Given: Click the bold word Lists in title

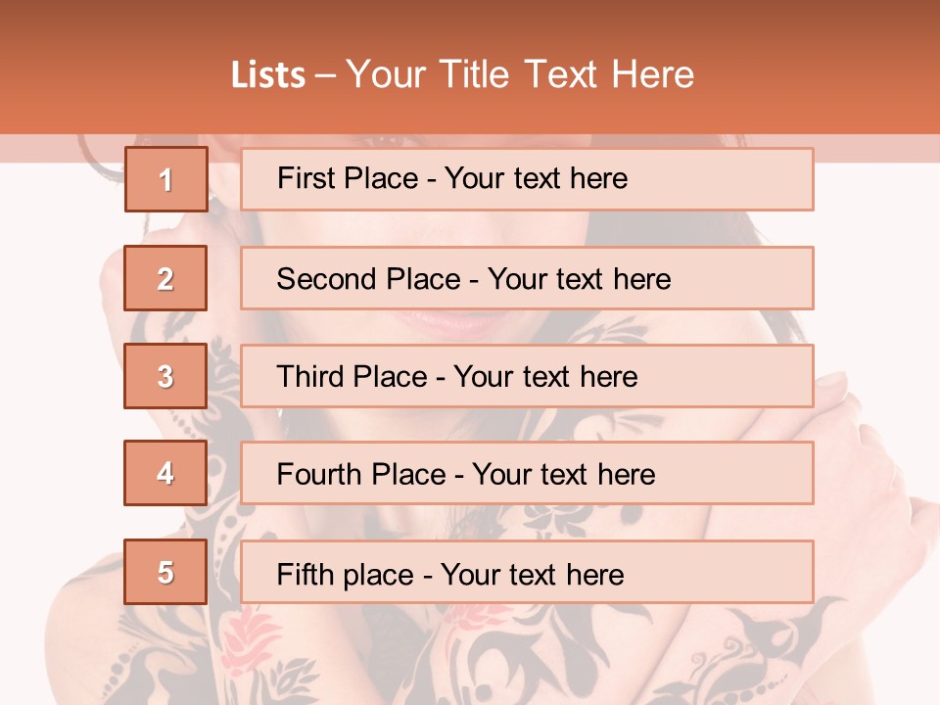Looking at the screenshot, I should tap(268, 74).
